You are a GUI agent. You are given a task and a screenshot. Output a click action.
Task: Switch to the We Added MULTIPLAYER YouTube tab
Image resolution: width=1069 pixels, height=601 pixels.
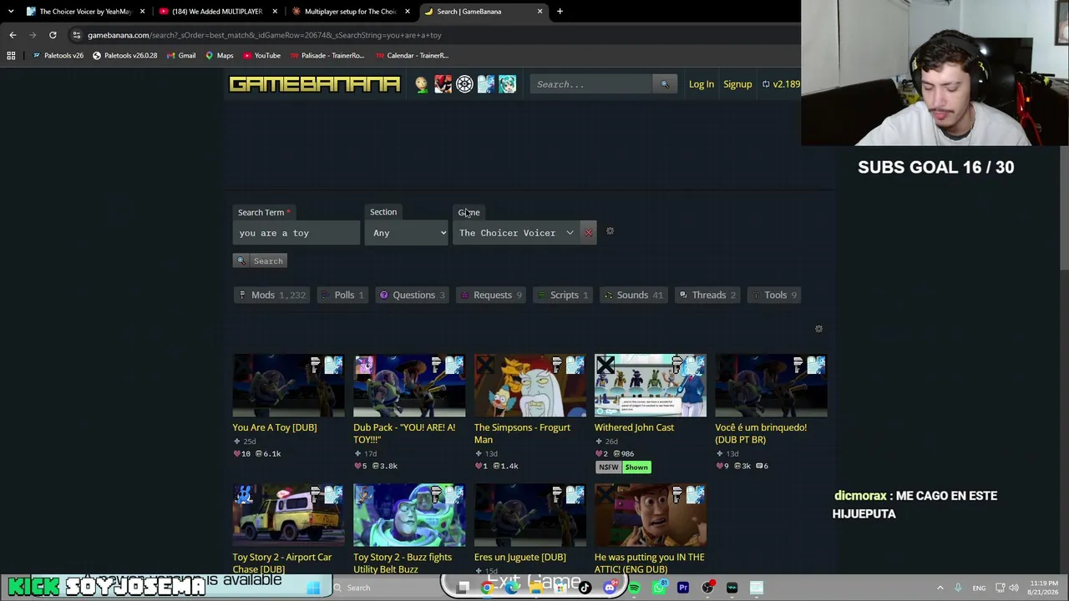(218, 12)
